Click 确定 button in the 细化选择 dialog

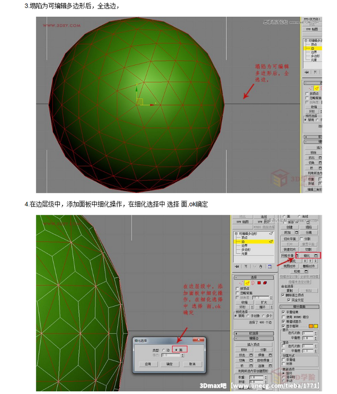(169, 363)
